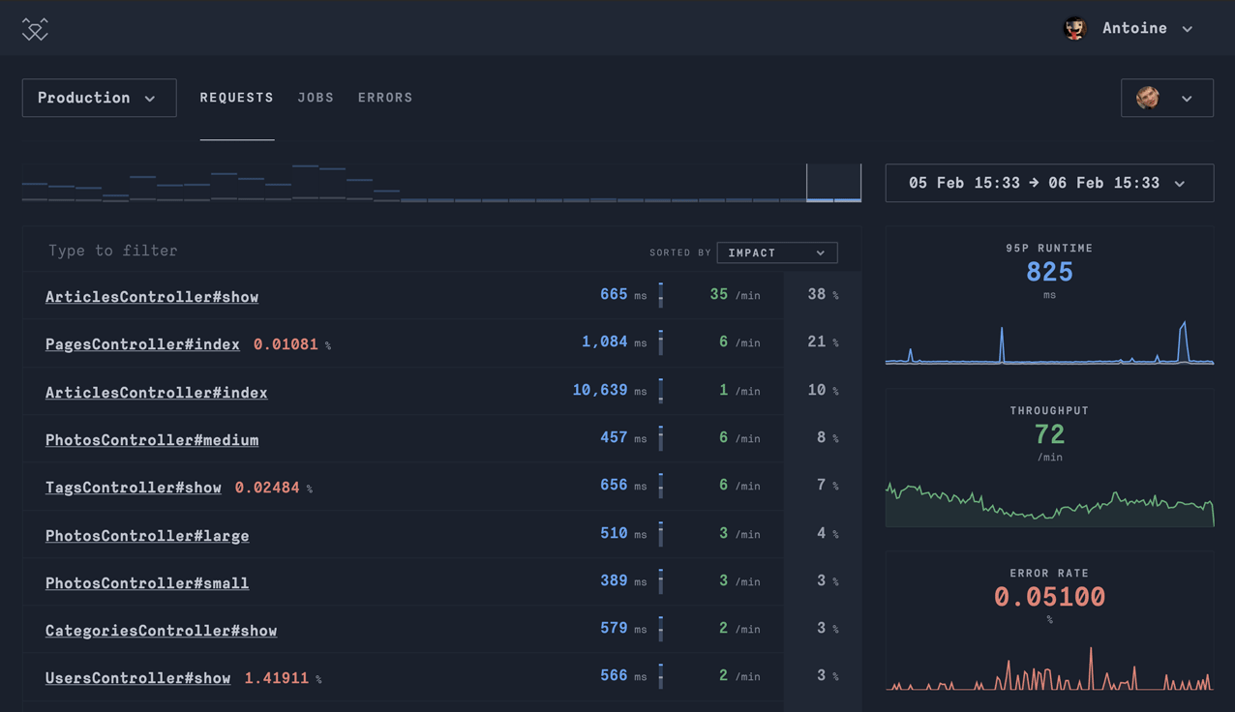Click the 95P Runtime chart
1235x712 pixels.
coord(1049,341)
